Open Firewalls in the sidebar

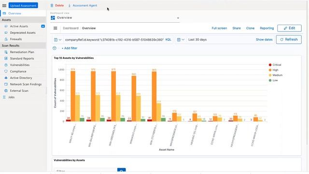[16, 39]
